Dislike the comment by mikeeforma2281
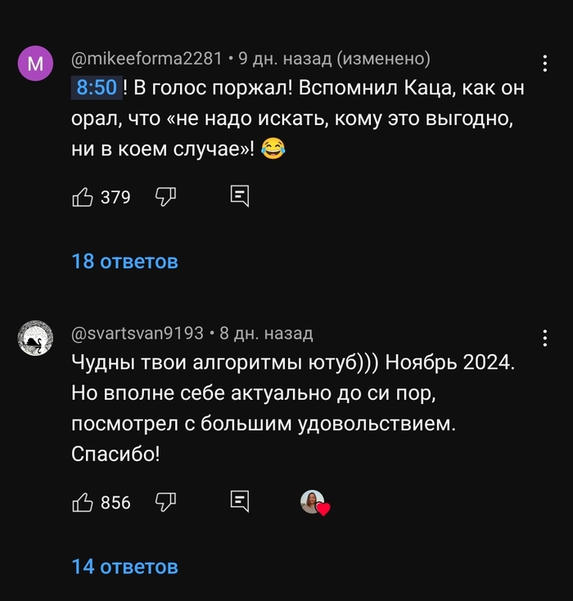 [x=166, y=196]
